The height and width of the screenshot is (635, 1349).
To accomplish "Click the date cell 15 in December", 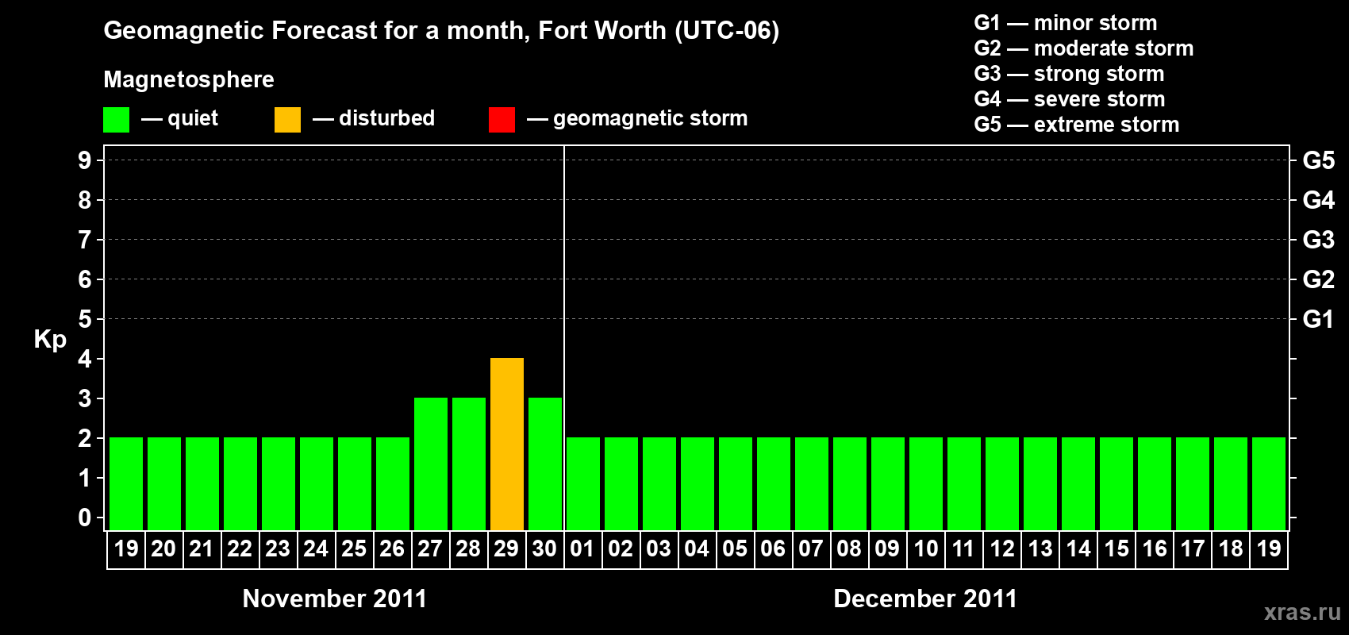I will 1116,549.
